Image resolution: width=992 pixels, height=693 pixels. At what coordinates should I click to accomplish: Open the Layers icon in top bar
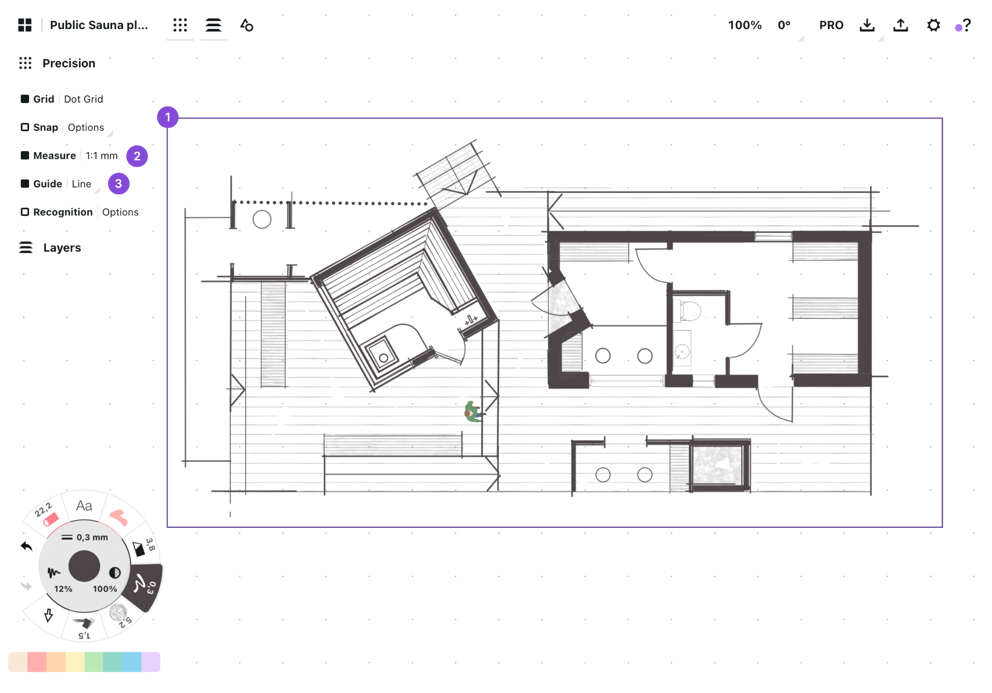(x=213, y=25)
